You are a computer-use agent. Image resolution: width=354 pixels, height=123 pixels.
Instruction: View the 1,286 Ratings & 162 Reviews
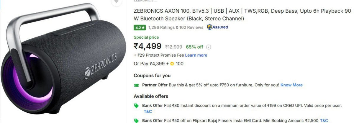pos(176,27)
